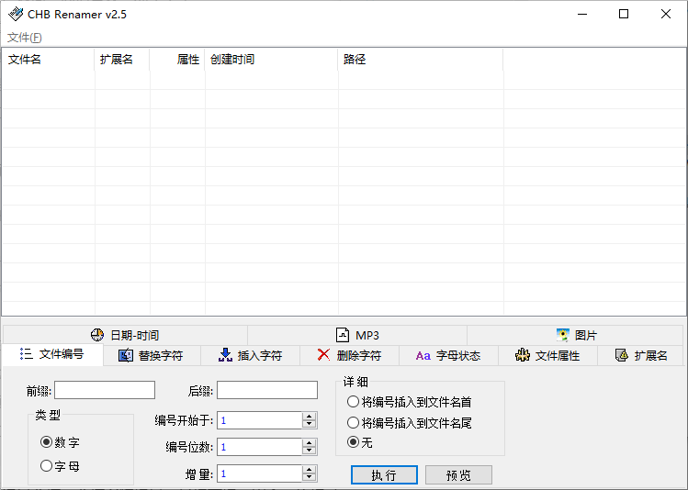The height and width of the screenshot is (490, 688).
Task: Click the 增量 number field
Action: tap(259, 473)
